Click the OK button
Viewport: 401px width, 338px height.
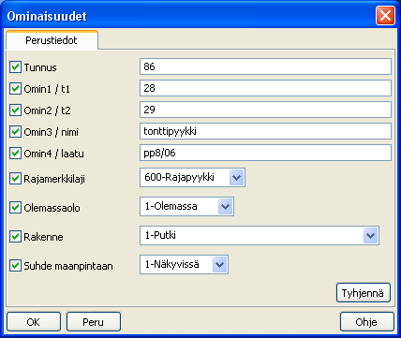point(34,322)
